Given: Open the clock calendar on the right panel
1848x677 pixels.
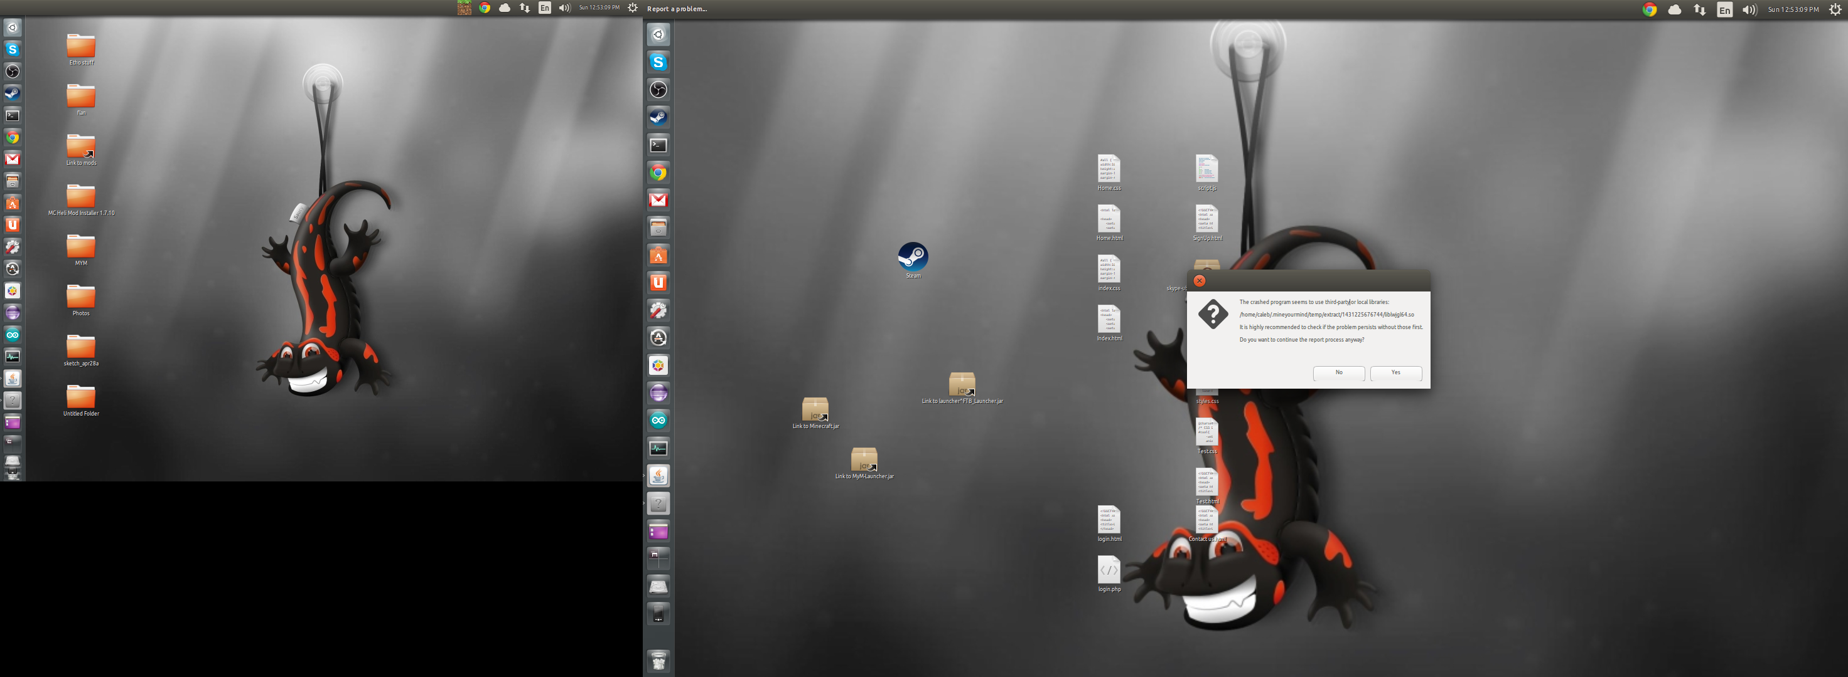Looking at the screenshot, I should [1793, 9].
